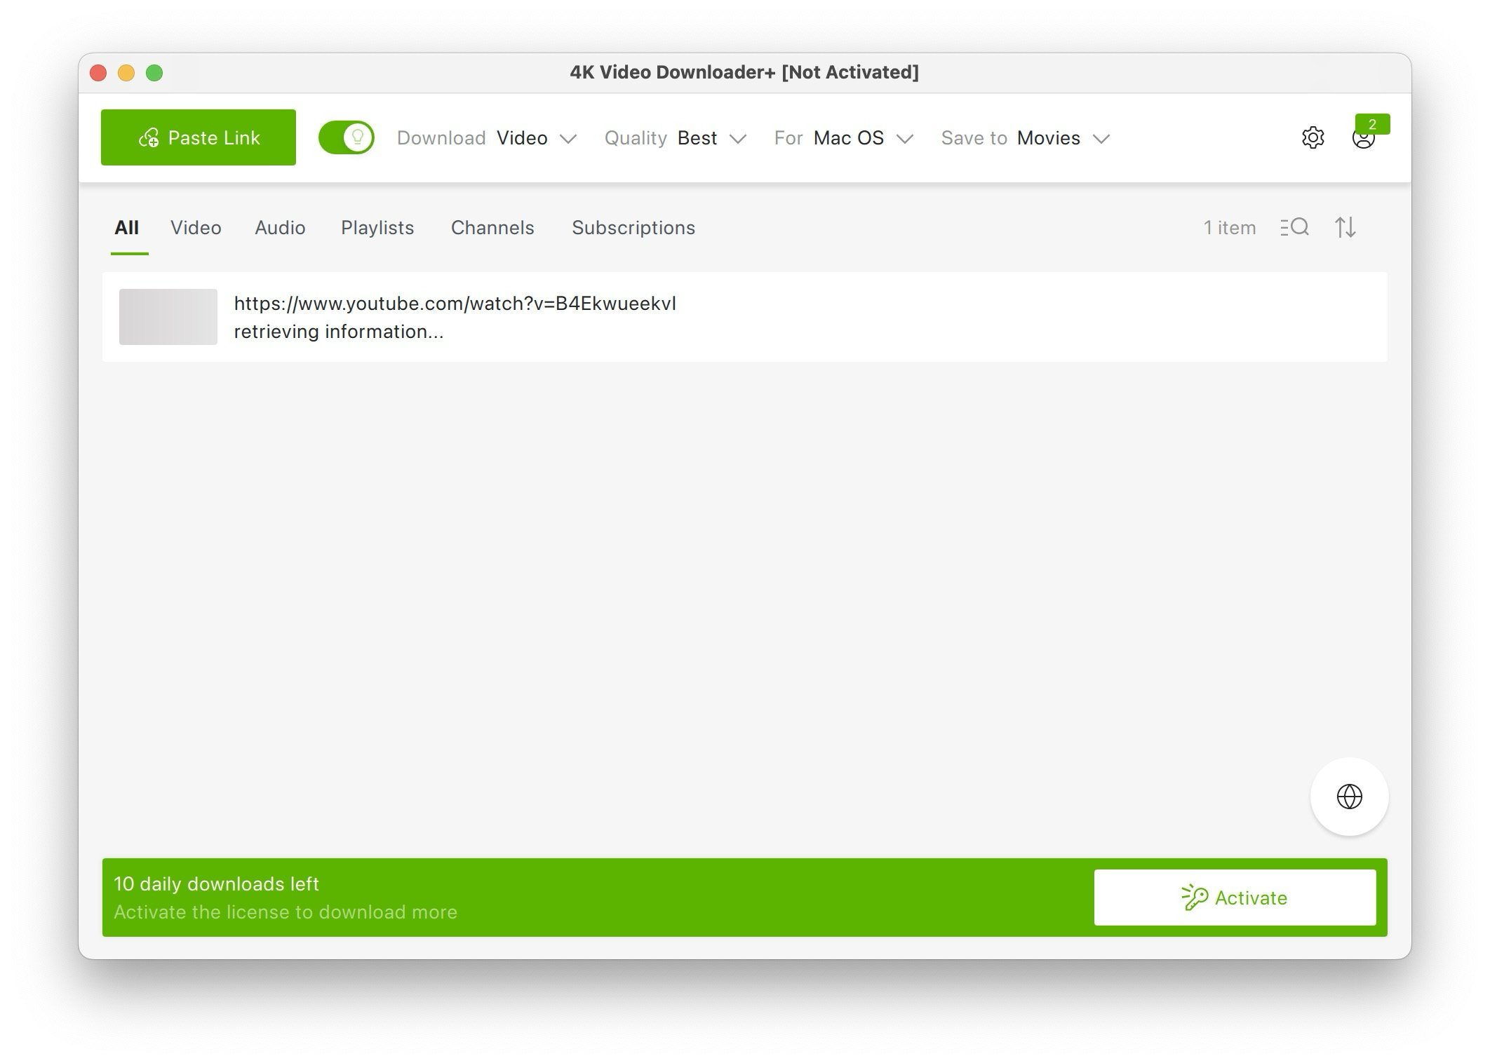Select the Channels tab
Viewport: 1490px width, 1063px height.
coord(492,226)
